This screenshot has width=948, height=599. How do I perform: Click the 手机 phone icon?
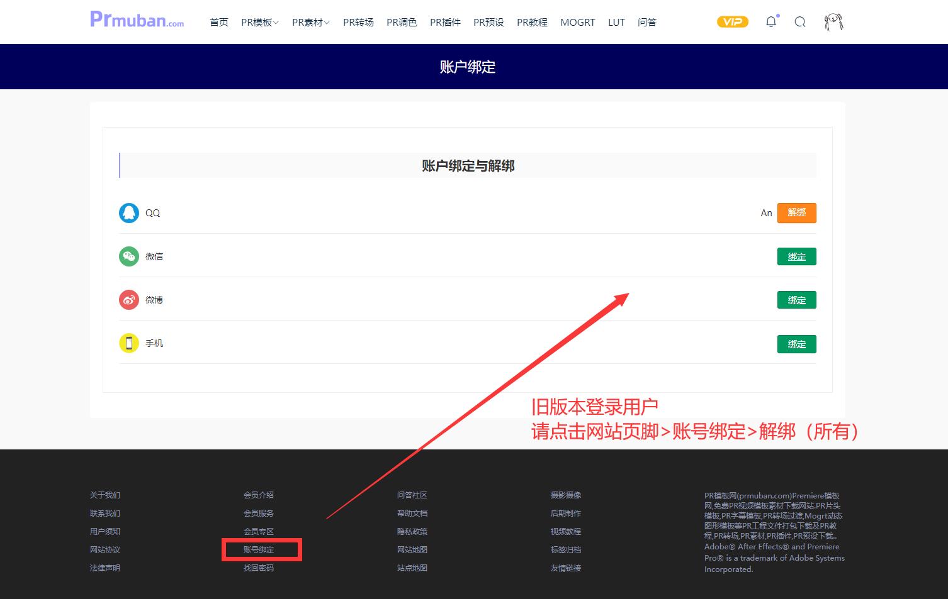pos(128,343)
